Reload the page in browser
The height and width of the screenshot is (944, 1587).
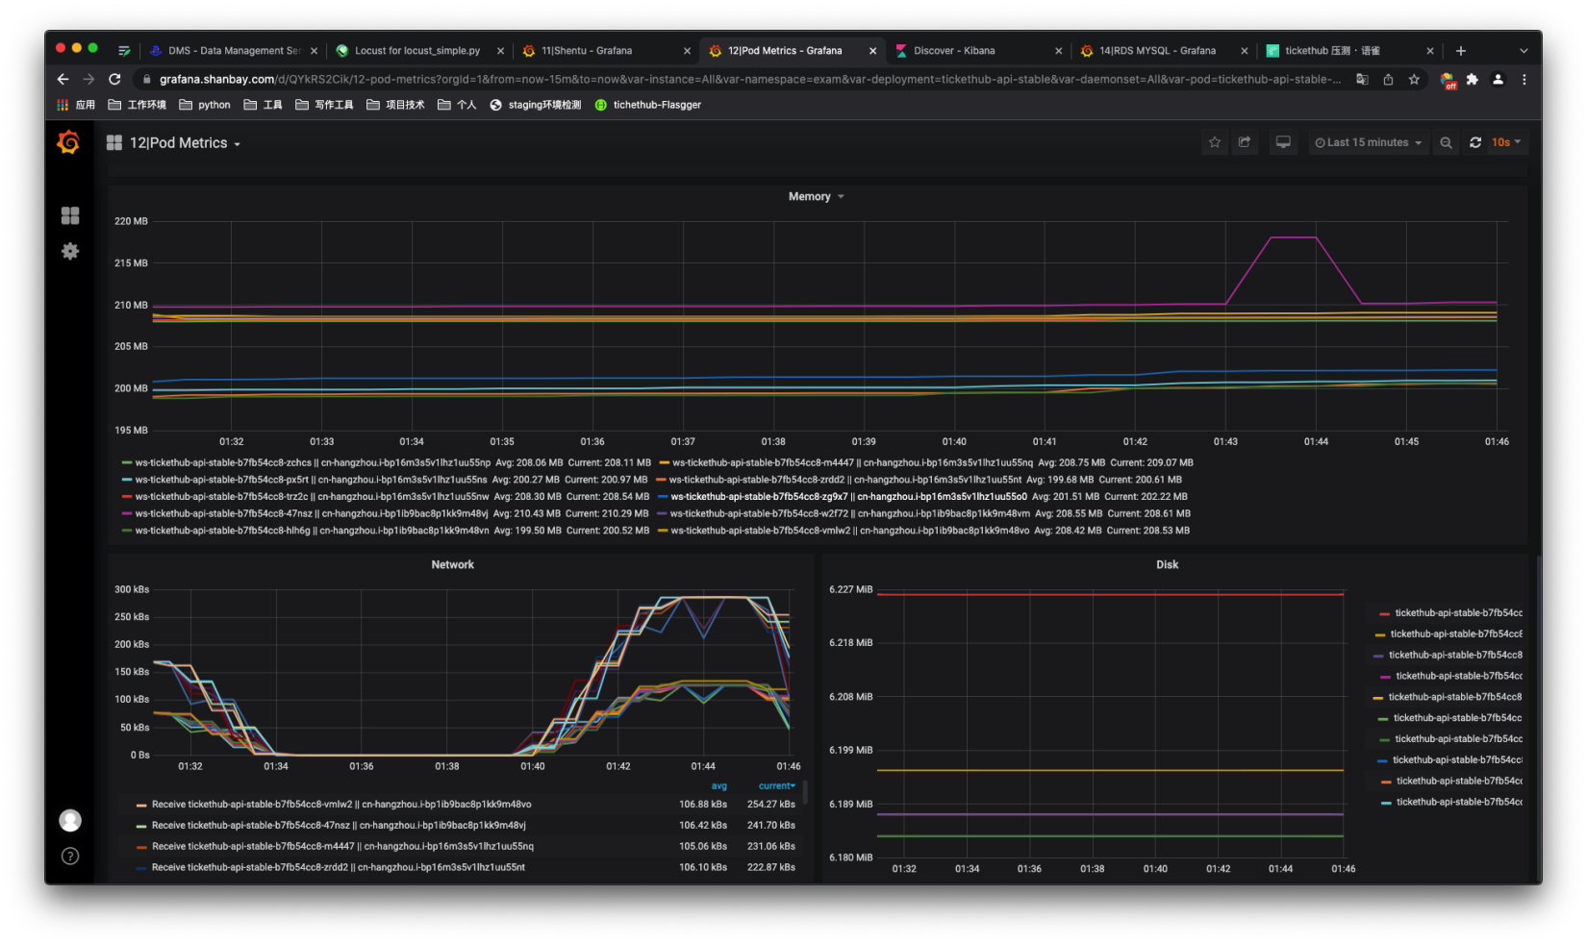114,79
